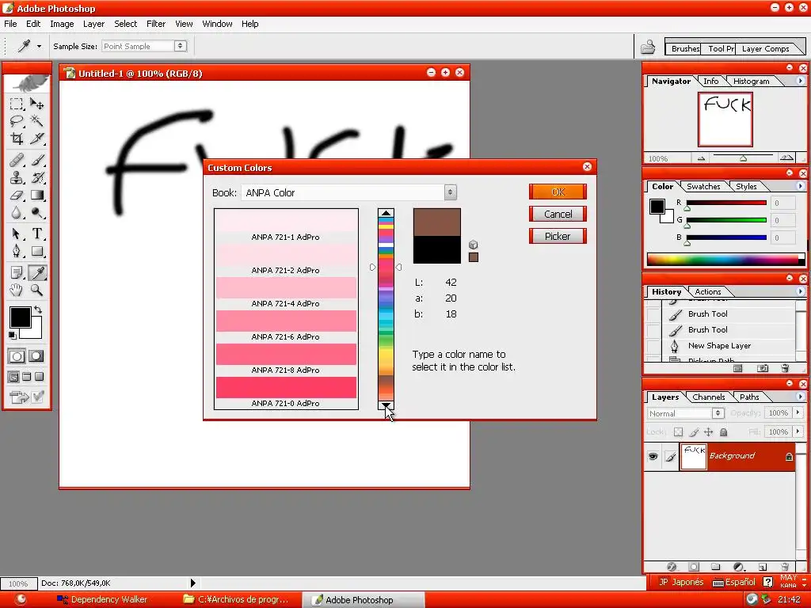
Task: Select the Zoom tool
Action: coord(36,290)
